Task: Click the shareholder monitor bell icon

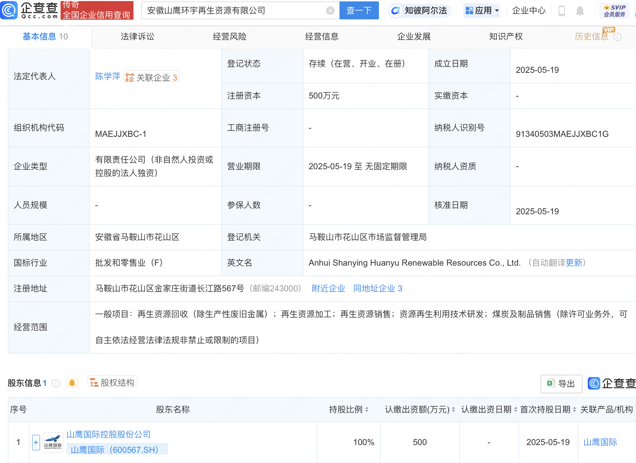Action: [72, 383]
